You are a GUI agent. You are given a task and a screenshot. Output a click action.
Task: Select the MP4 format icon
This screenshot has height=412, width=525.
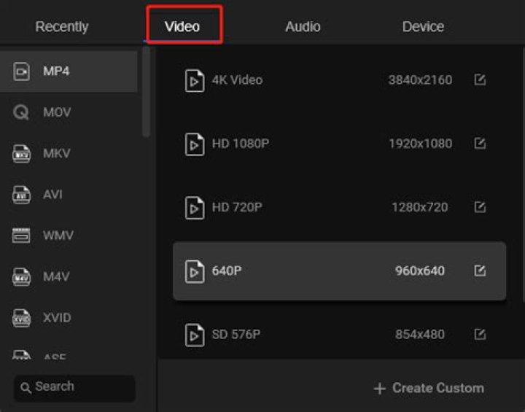pyautogui.click(x=21, y=71)
